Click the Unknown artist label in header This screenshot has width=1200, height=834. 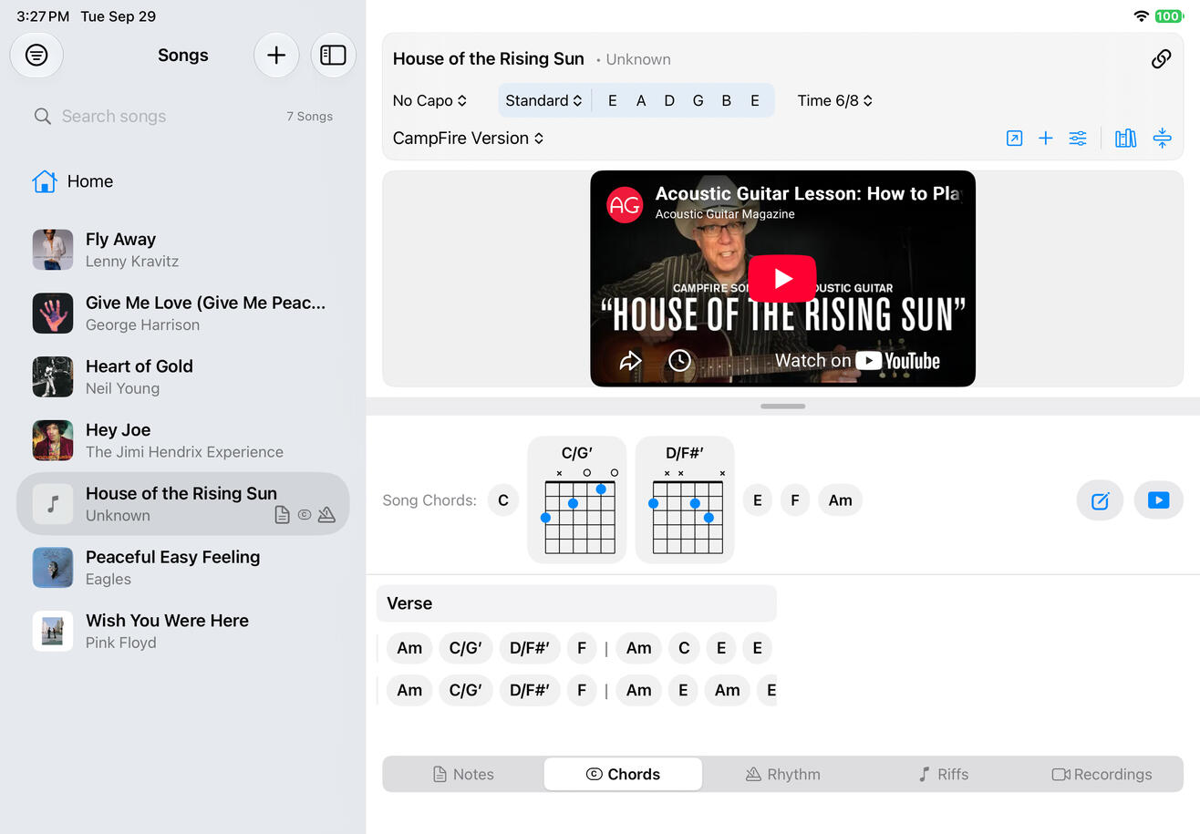click(638, 60)
